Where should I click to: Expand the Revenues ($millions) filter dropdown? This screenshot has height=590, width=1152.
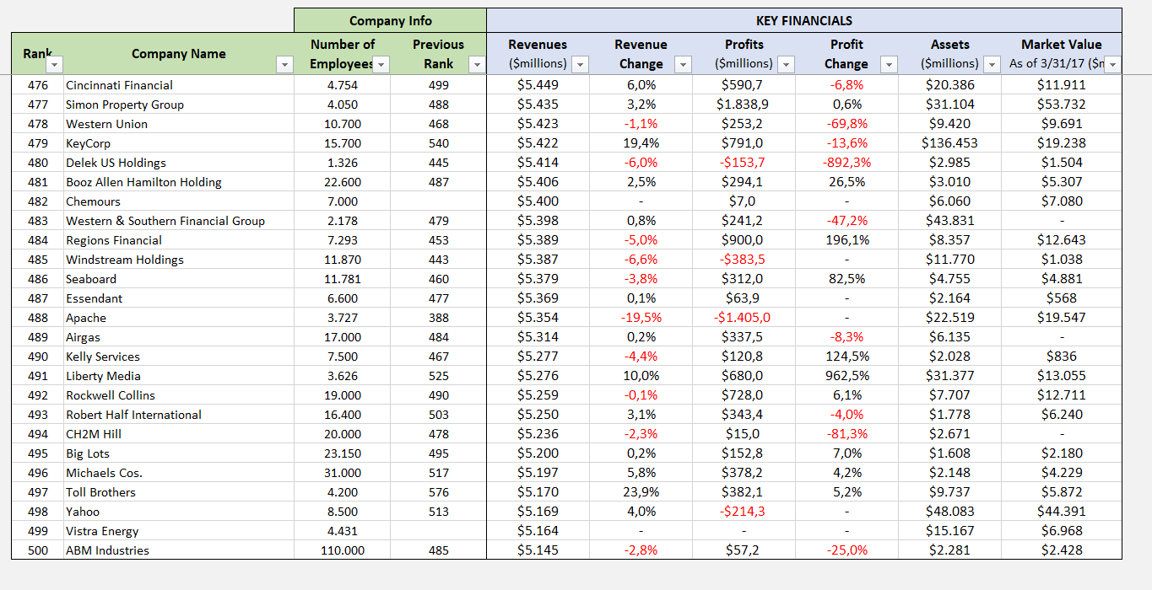(x=581, y=65)
